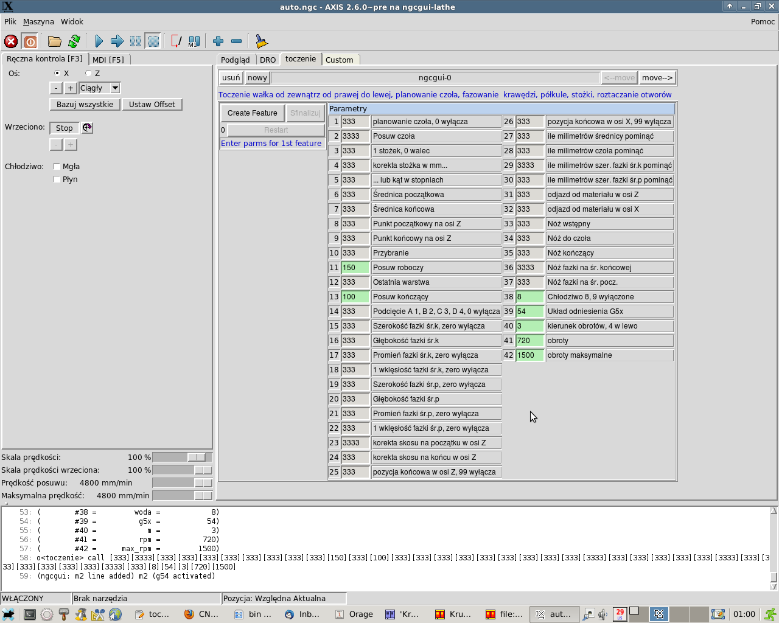Open Pomoc menu
This screenshot has height=623, width=779.
pos(763,21)
